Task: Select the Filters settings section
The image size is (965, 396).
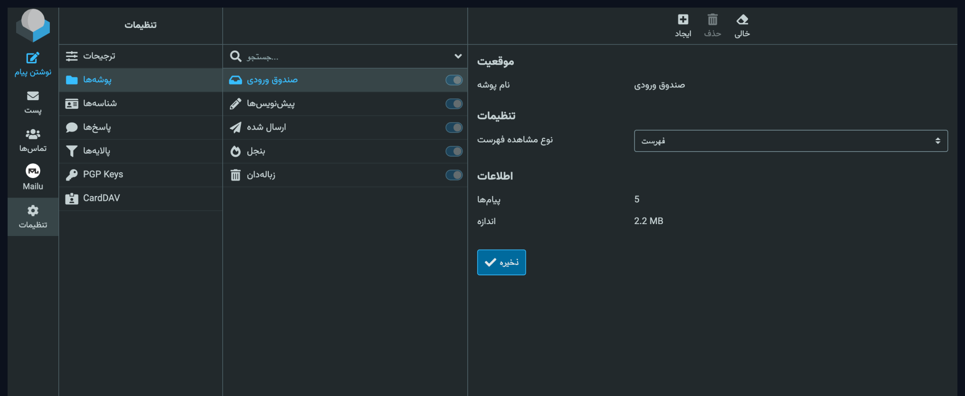Action: 96,151
